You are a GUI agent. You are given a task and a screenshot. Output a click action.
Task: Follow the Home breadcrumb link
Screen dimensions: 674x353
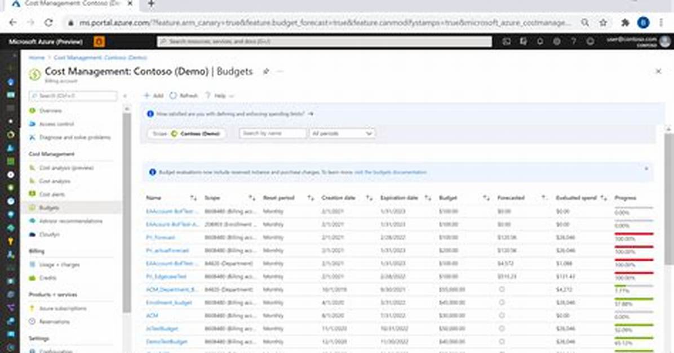coord(37,57)
